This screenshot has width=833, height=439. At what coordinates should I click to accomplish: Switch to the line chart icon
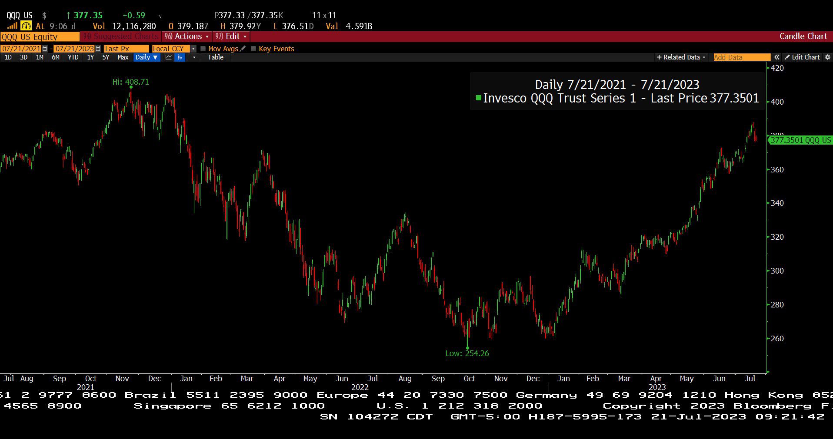tap(169, 57)
